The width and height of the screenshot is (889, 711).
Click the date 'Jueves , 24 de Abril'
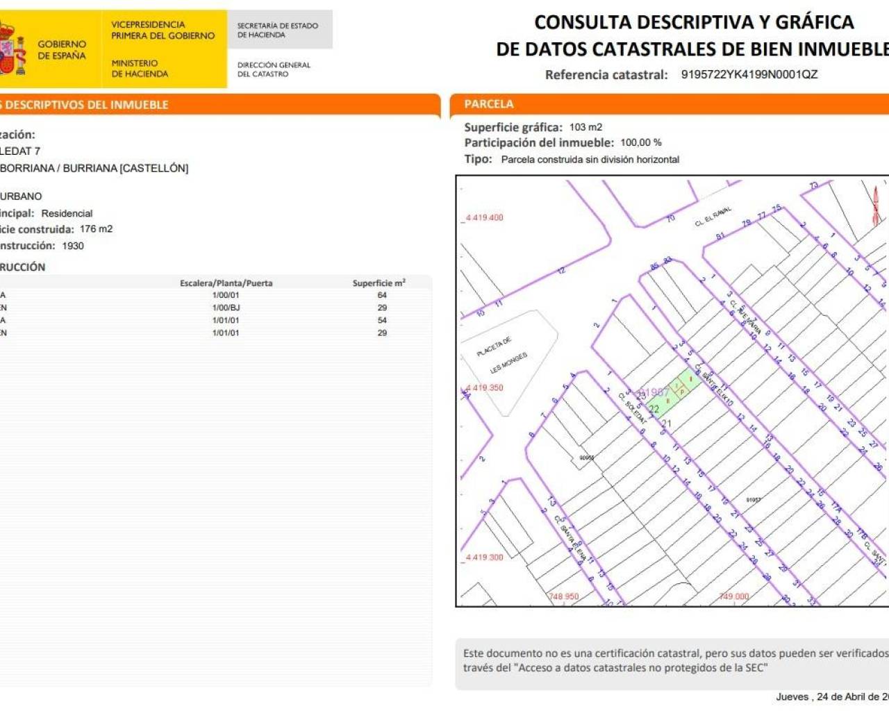[x=832, y=696]
